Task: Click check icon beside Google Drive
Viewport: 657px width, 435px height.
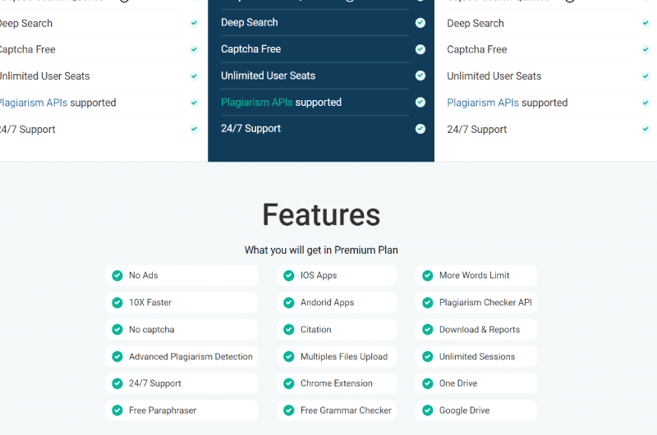Action: click(427, 410)
